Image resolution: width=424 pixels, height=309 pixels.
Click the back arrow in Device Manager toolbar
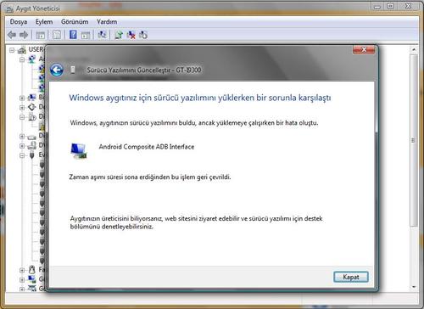(12, 35)
